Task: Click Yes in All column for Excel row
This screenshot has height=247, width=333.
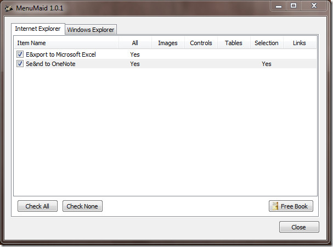Action: pyautogui.click(x=135, y=54)
